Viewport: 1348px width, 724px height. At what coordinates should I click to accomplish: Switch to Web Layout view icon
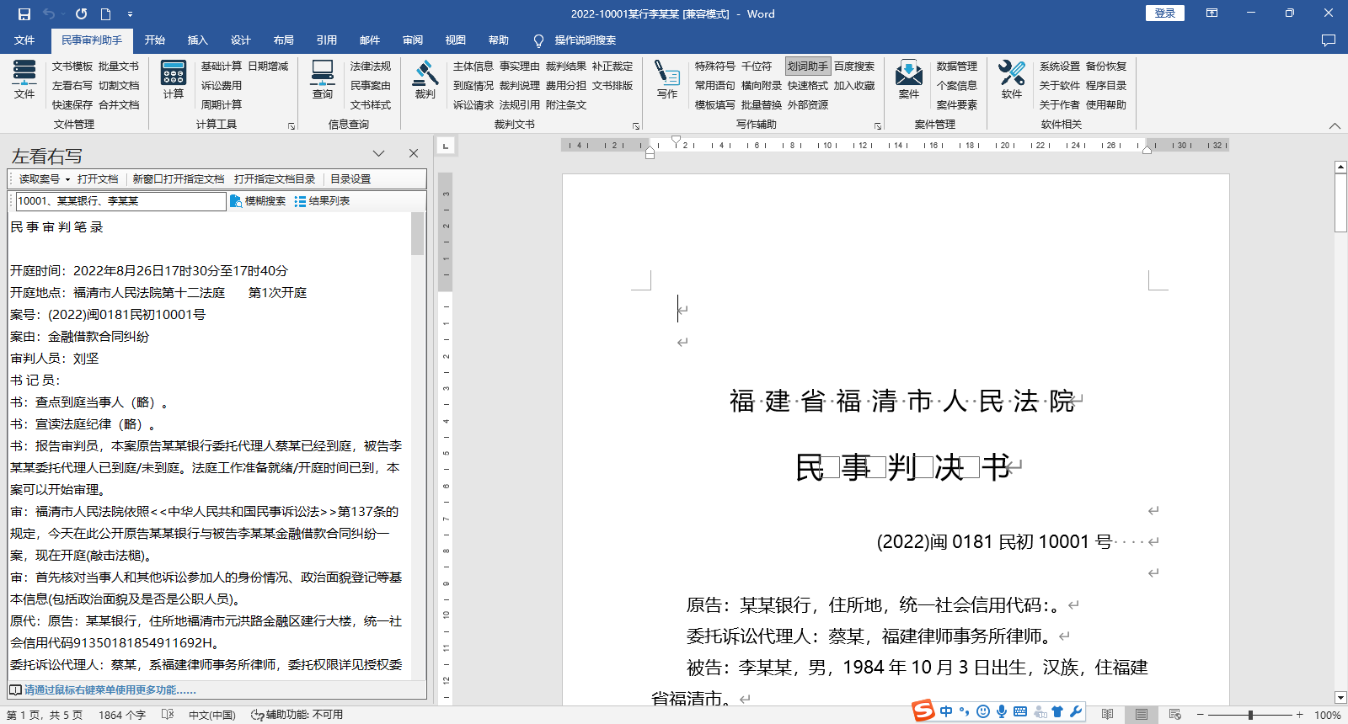click(1175, 715)
